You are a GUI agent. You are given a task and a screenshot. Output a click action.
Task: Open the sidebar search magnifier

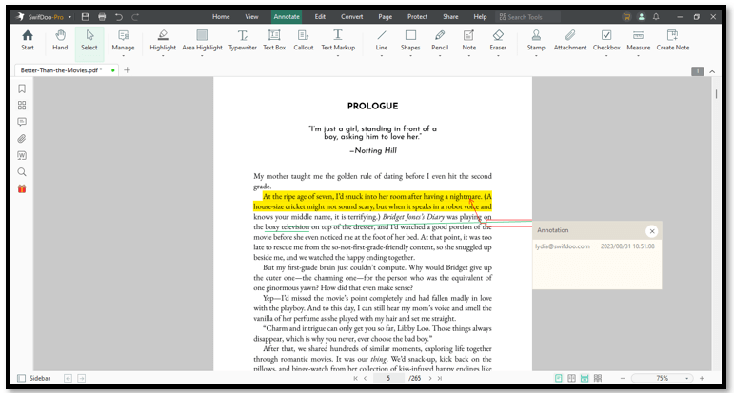coord(22,171)
